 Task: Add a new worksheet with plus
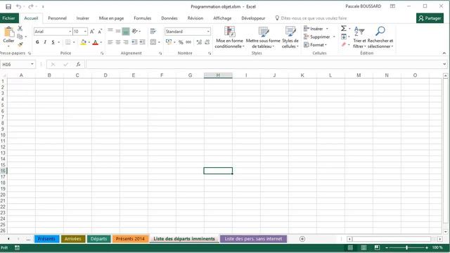pos(302,239)
